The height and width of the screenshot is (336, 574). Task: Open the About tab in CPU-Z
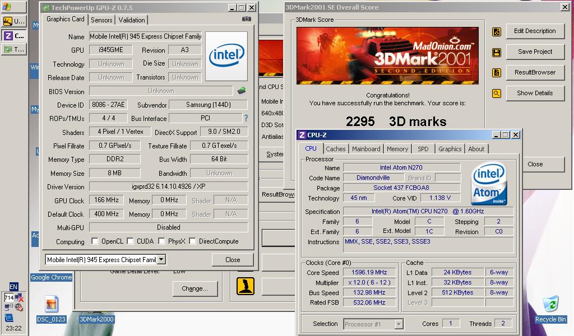coord(476,149)
